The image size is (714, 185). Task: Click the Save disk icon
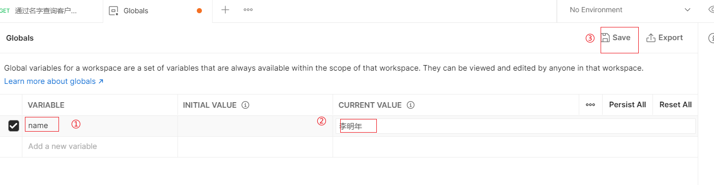(605, 38)
